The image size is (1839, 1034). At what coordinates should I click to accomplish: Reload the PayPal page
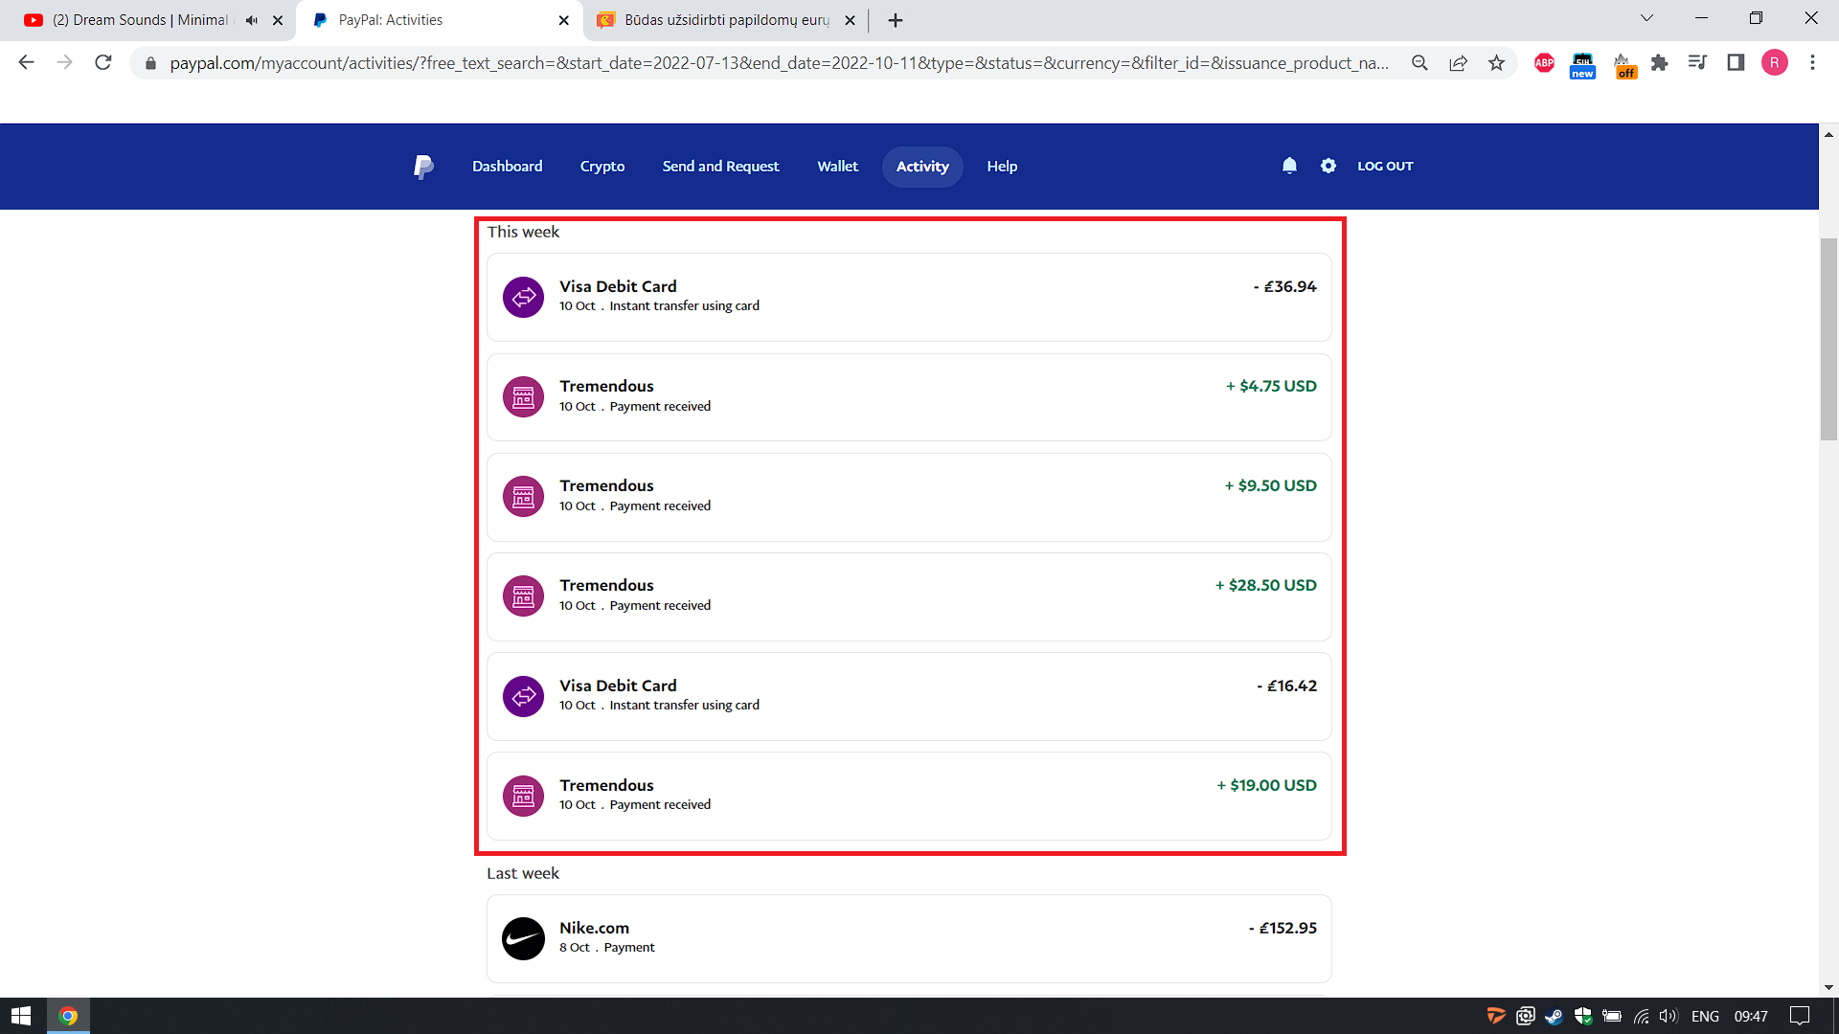(103, 63)
